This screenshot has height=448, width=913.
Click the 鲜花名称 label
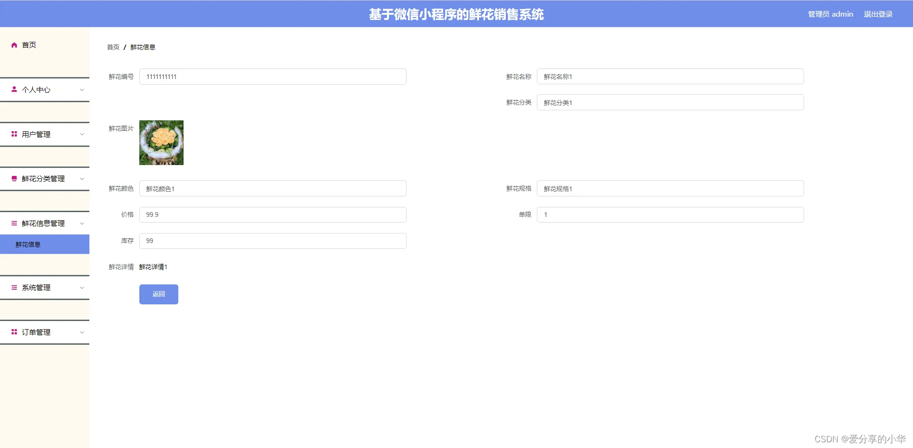519,77
